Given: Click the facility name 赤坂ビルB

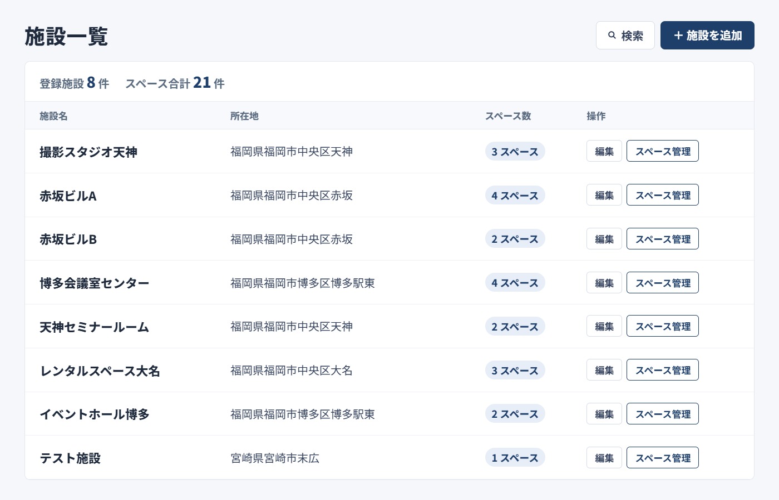Looking at the screenshot, I should [x=68, y=239].
